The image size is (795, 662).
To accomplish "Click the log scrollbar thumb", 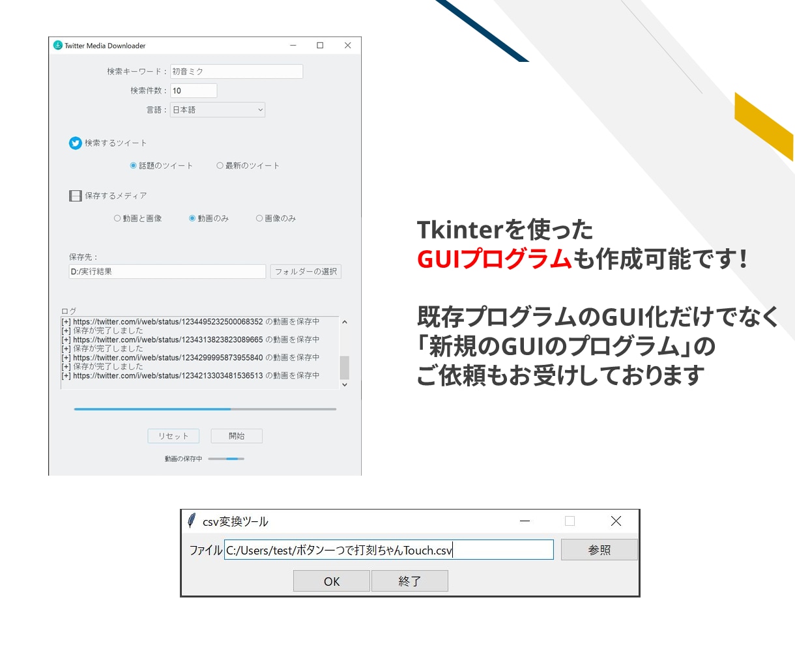I will pos(345,367).
